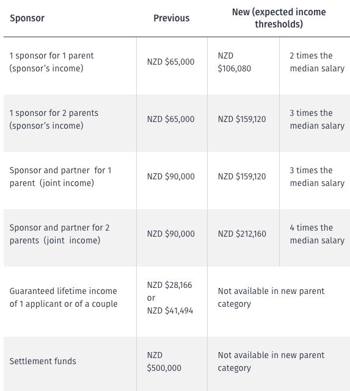Click '2 times the median salary' cell

[317, 62]
